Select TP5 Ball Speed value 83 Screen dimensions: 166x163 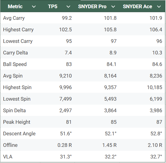pos(69,64)
